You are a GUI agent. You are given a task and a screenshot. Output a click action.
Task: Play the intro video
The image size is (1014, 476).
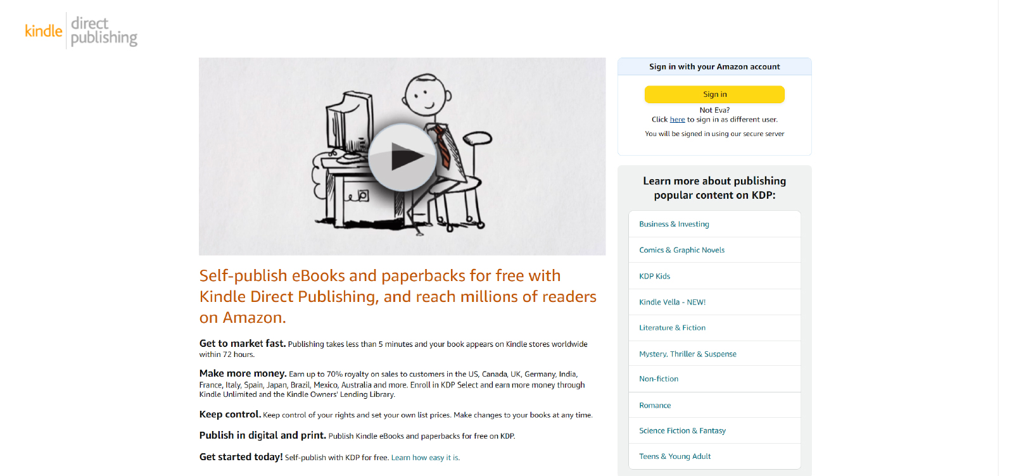402,157
